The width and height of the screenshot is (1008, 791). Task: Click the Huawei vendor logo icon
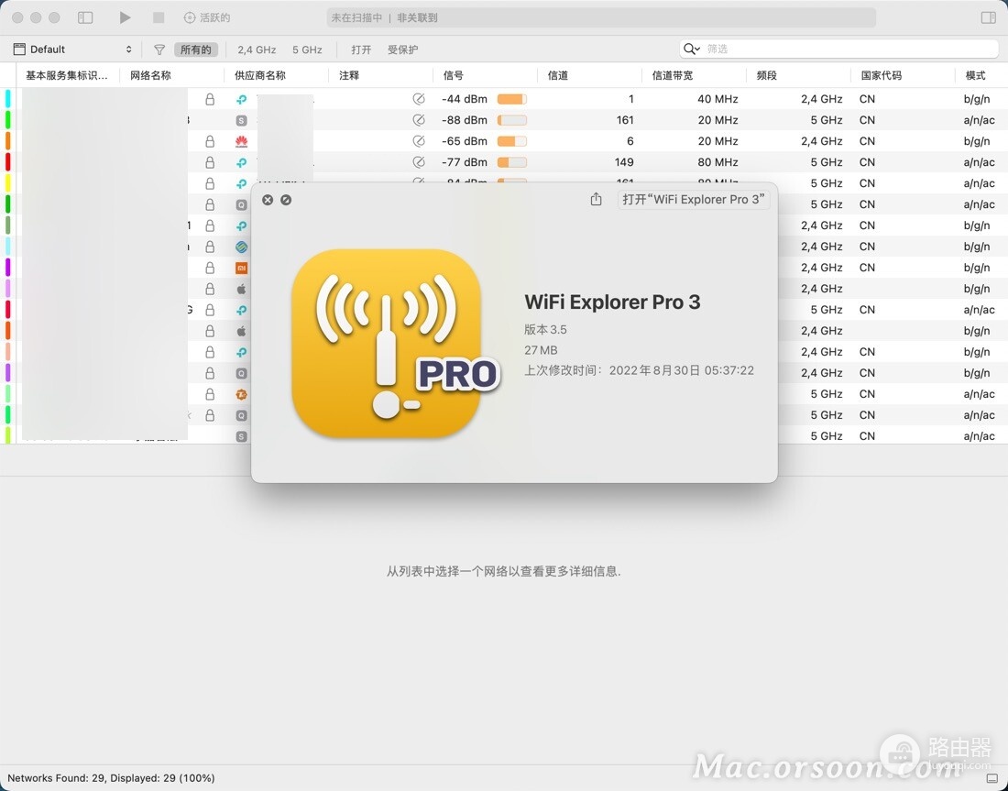[241, 141]
